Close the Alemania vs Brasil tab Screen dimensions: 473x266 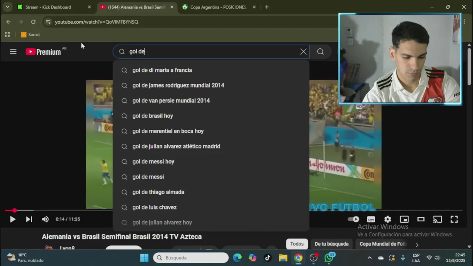click(x=172, y=7)
